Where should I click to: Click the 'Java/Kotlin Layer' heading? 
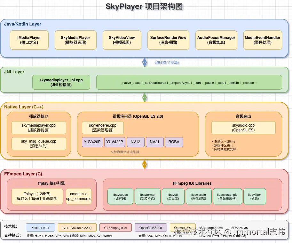[x=23, y=24]
